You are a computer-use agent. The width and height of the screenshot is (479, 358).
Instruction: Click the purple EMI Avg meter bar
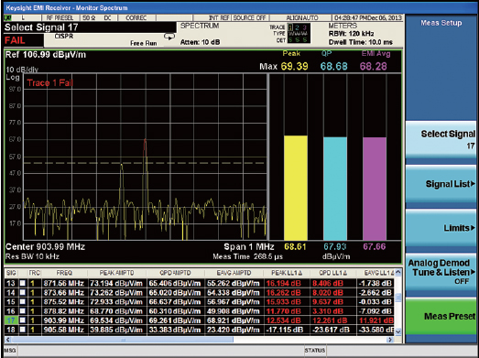[x=375, y=189]
